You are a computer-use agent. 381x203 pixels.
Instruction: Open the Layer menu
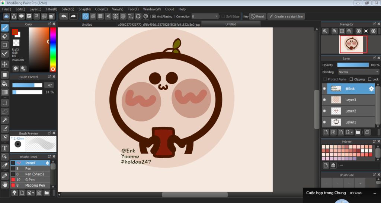[35, 9]
